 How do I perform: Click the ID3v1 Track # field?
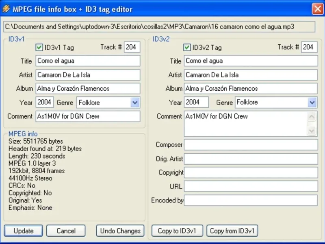(x=132, y=47)
